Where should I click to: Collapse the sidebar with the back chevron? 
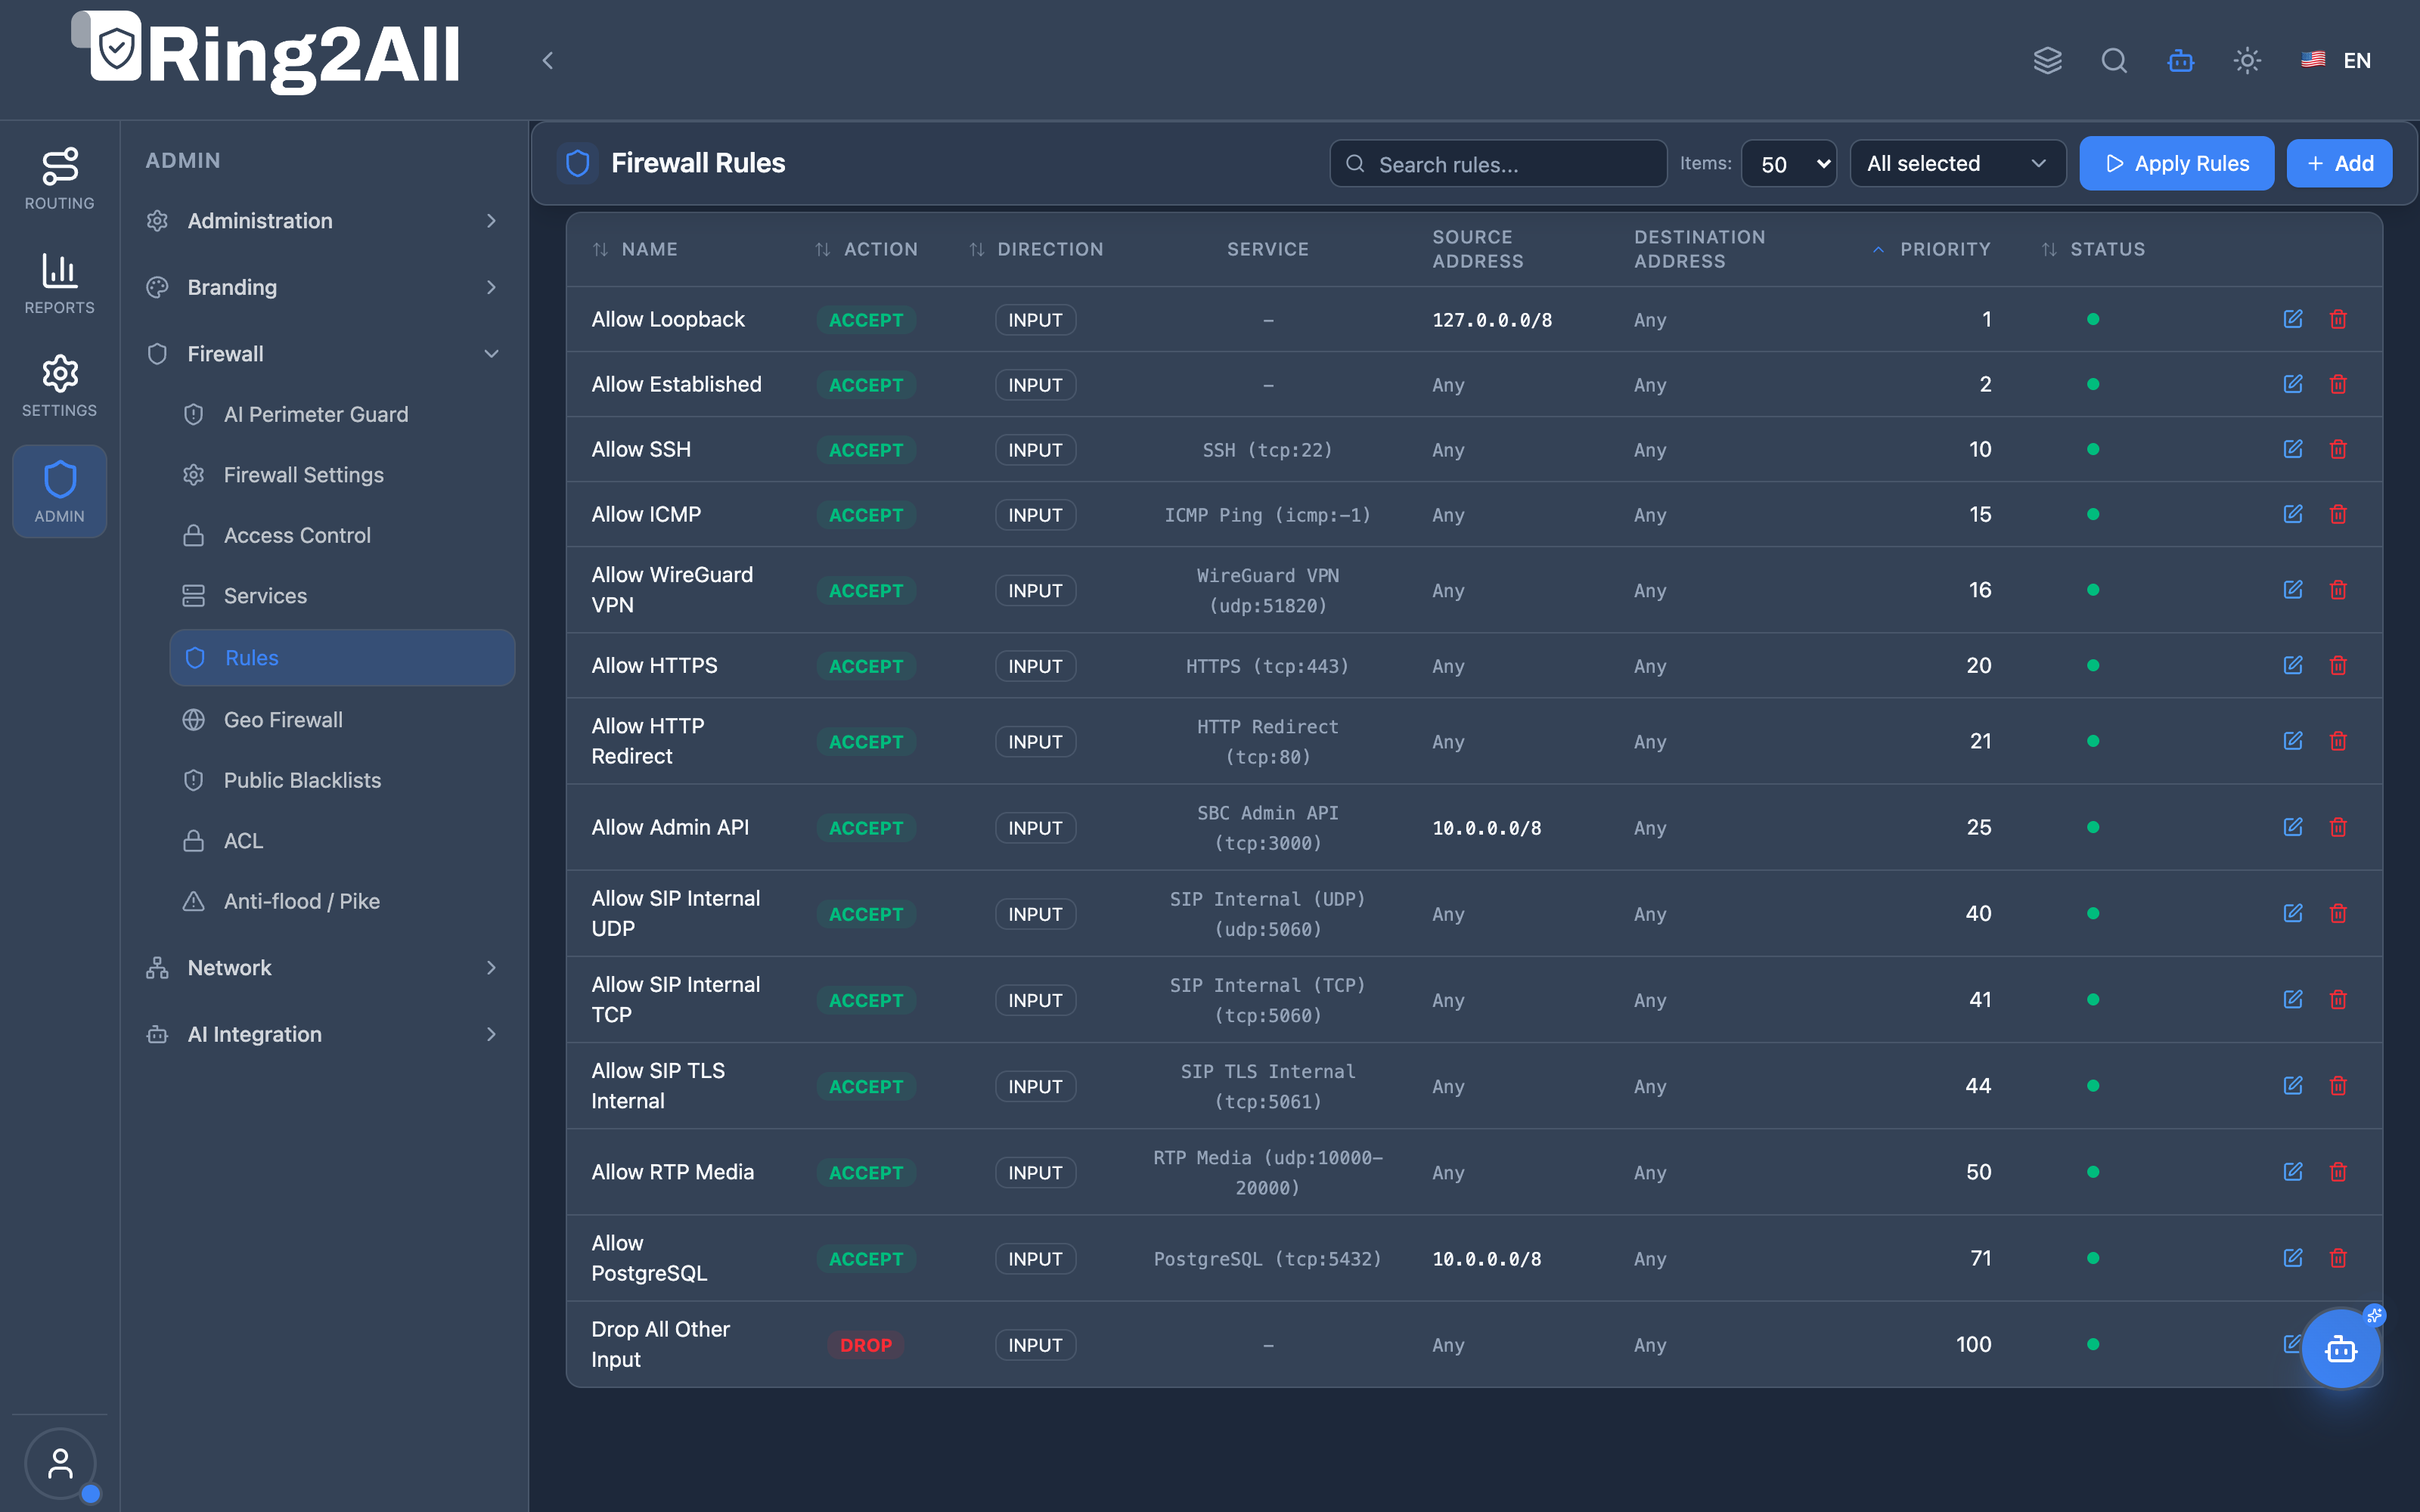(x=547, y=60)
